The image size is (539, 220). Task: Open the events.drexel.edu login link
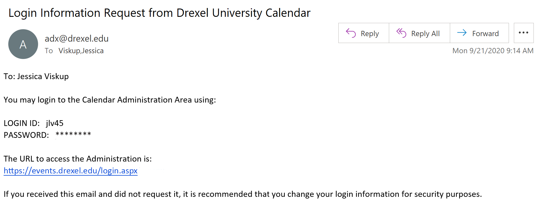pyautogui.click(x=71, y=171)
